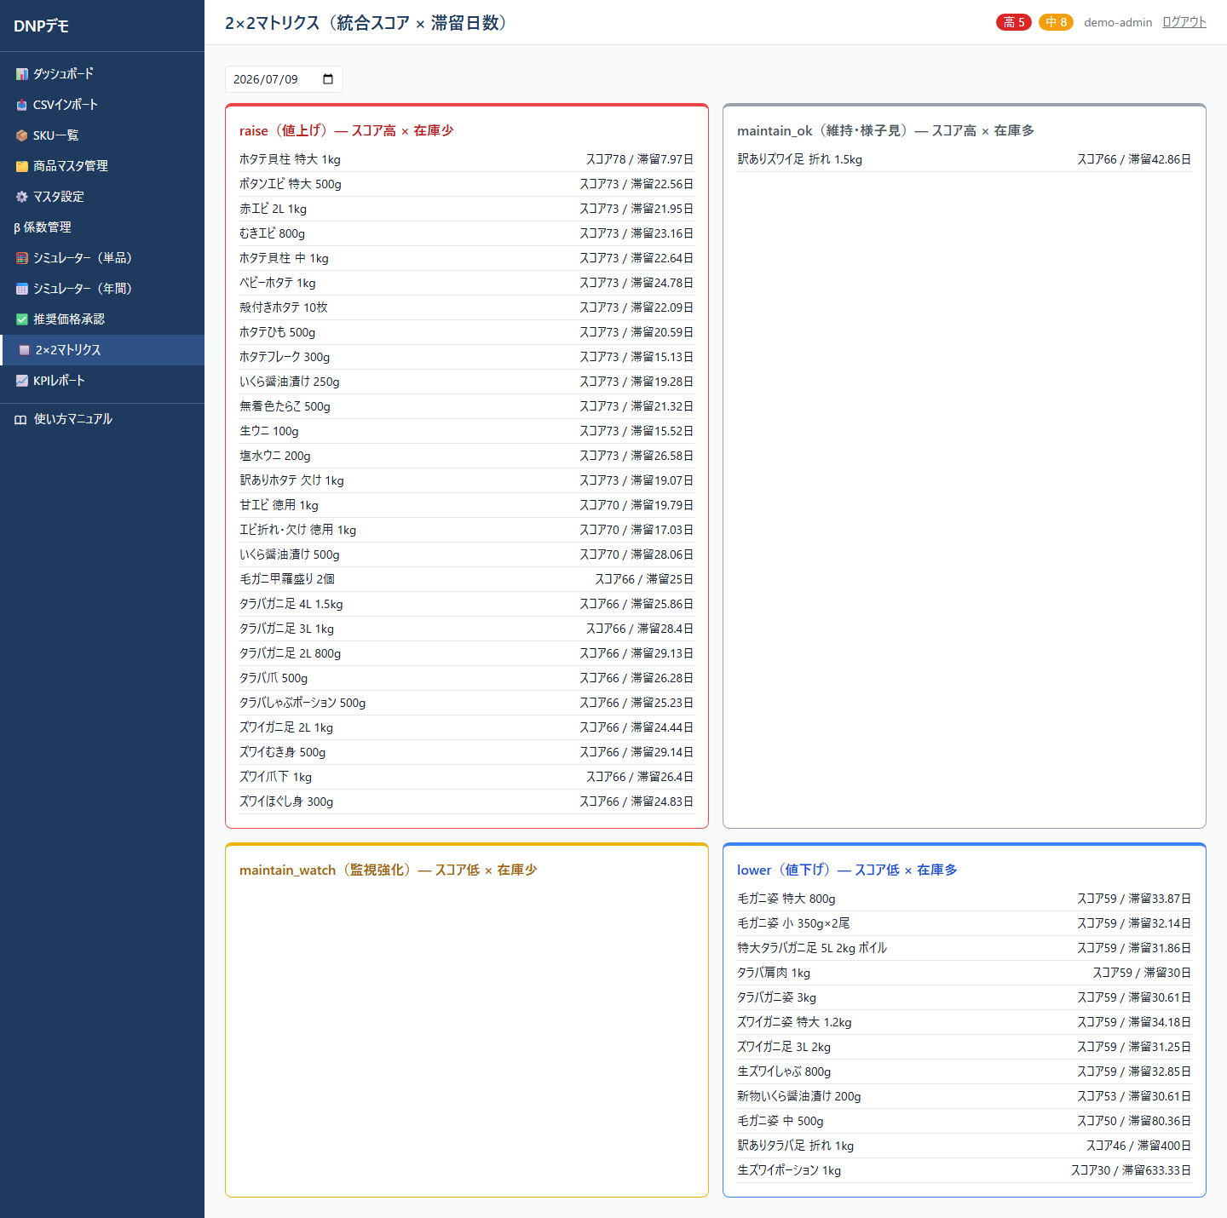The height and width of the screenshot is (1218, 1227).
Task: Click row 塩水ウニ 200g
Action: [x=467, y=456]
